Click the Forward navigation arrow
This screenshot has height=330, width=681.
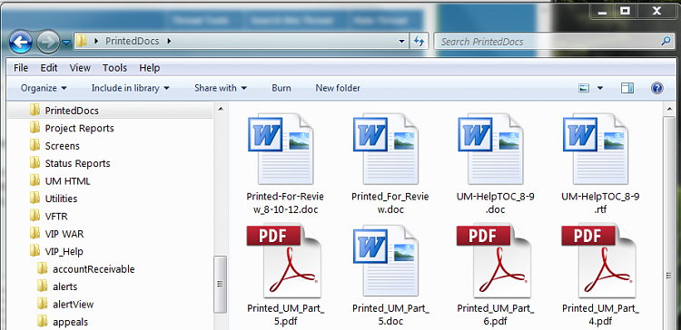click(48, 42)
